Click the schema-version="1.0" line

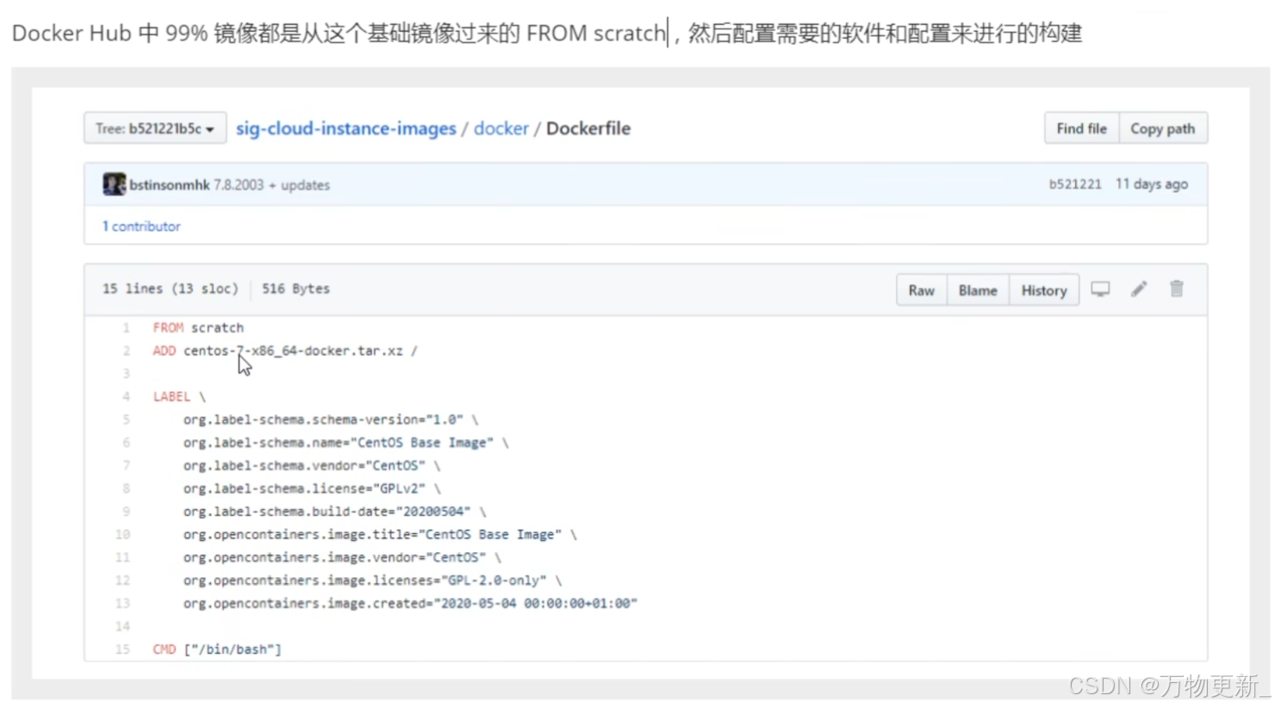click(x=331, y=419)
